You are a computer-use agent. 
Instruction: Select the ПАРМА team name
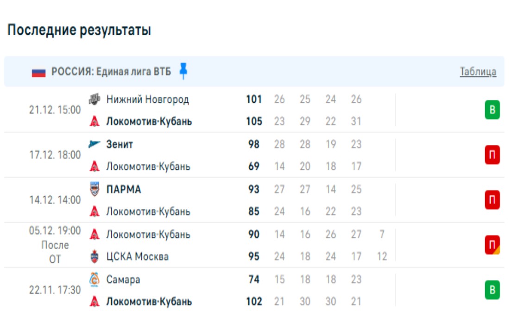pos(124,189)
